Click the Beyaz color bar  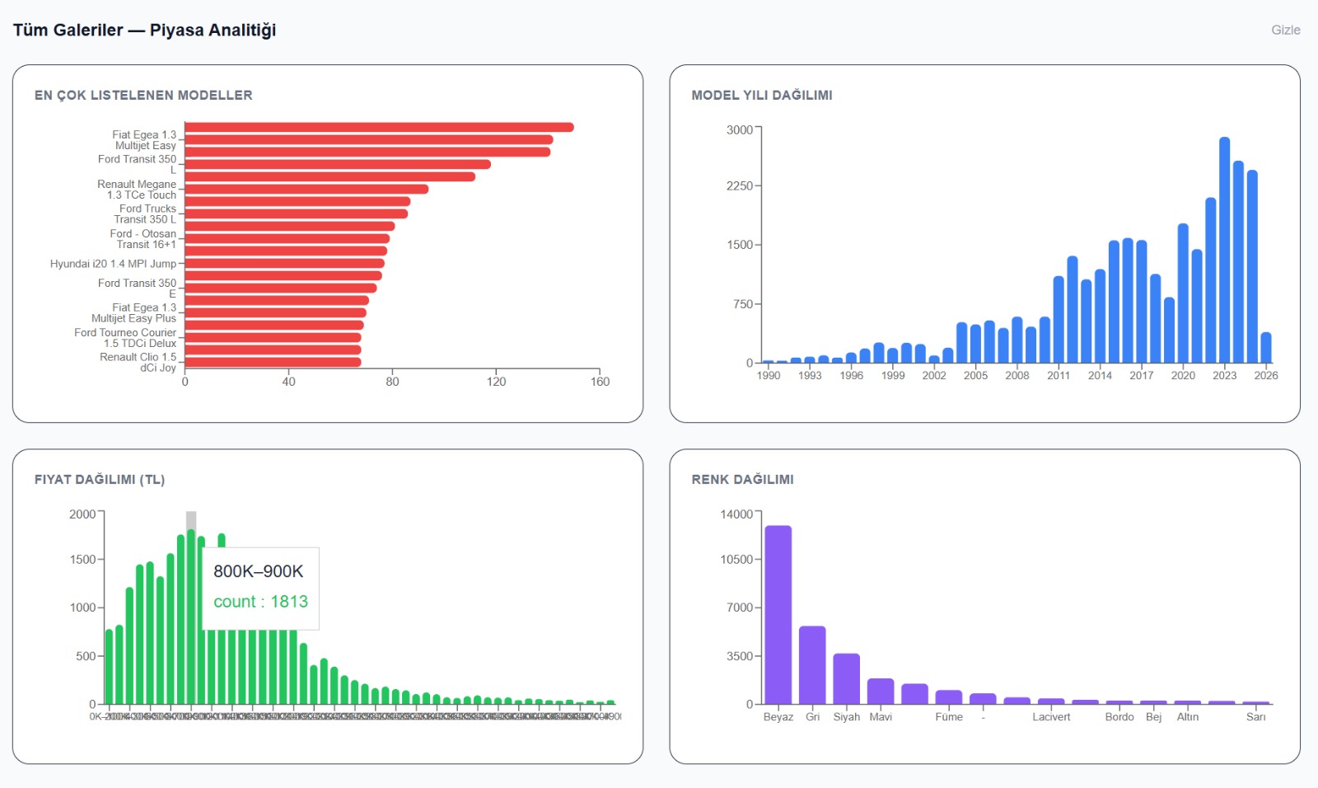778,614
